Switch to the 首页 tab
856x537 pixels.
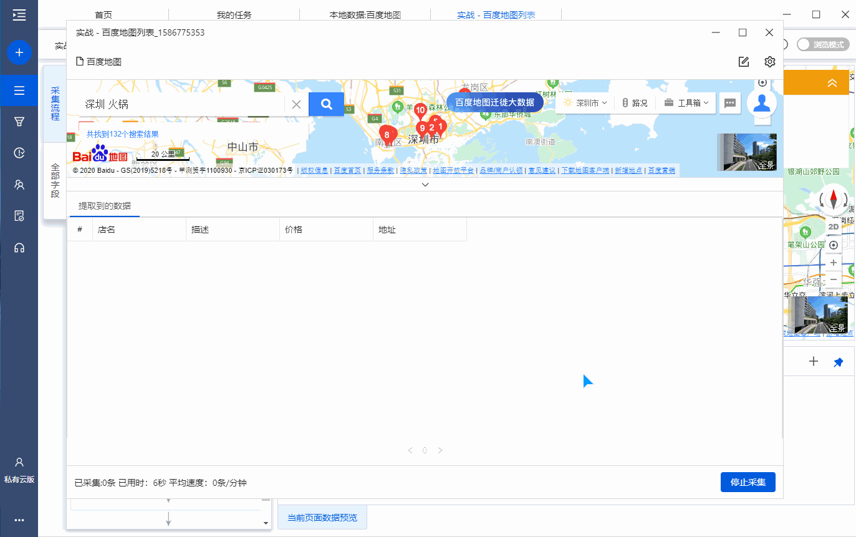click(103, 15)
